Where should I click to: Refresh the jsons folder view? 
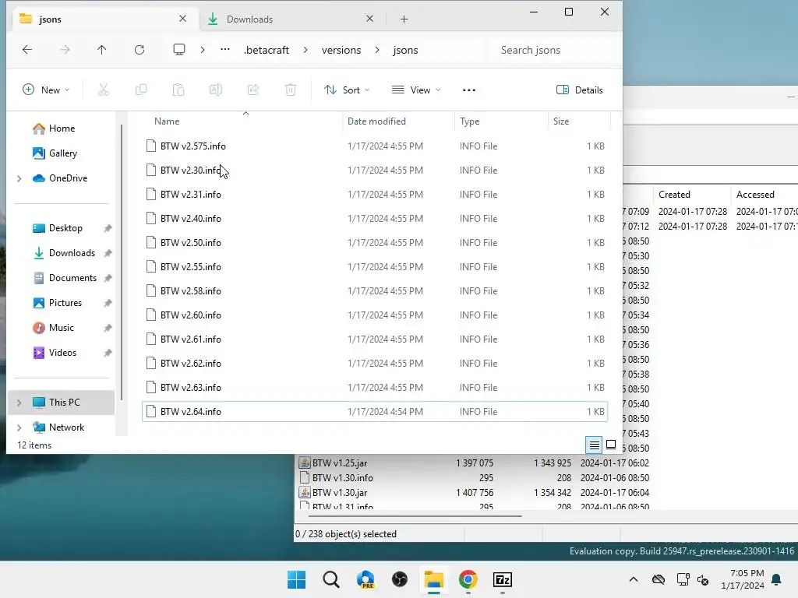[139, 49]
